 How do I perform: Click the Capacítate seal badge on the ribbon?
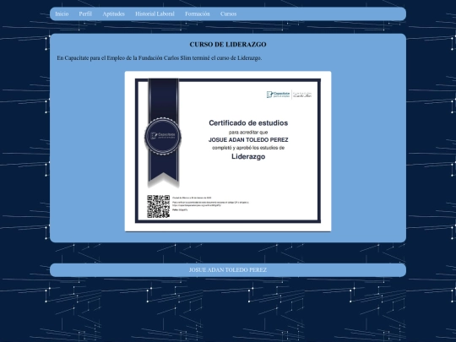coord(163,137)
